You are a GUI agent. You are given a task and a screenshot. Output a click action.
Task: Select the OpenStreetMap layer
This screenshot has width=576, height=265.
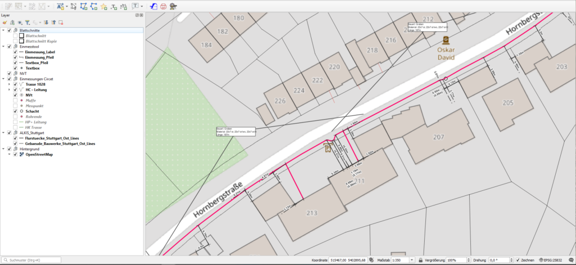click(41, 154)
